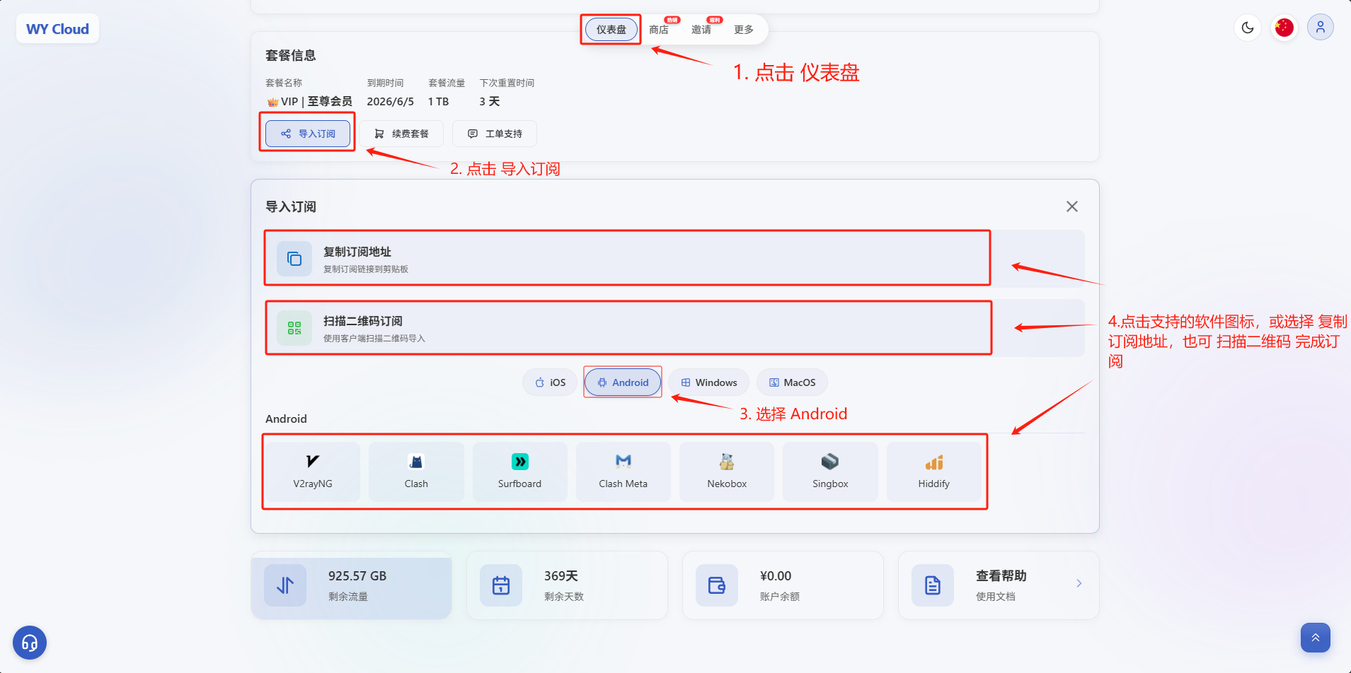Switch language using the China flag
Image resolution: width=1351 pixels, height=673 pixels.
coord(1284,28)
